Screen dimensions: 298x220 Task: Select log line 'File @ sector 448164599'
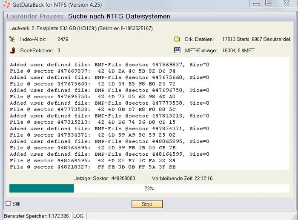pos(92,160)
